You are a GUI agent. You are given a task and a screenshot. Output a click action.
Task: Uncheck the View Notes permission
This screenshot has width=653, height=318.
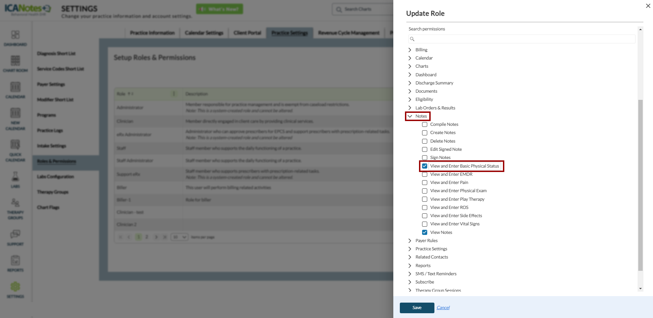pyautogui.click(x=424, y=233)
